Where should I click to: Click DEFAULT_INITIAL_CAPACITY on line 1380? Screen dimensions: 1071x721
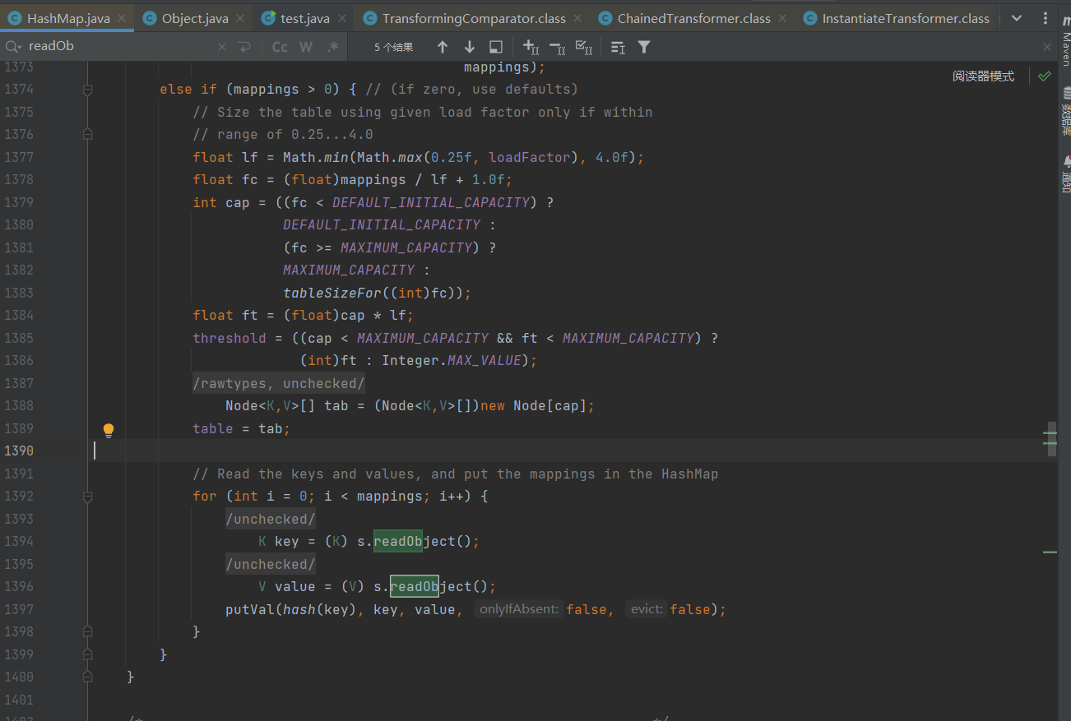[x=382, y=224]
